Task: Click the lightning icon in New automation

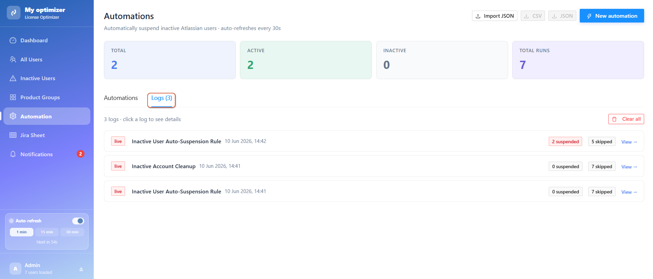Action: (x=589, y=16)
